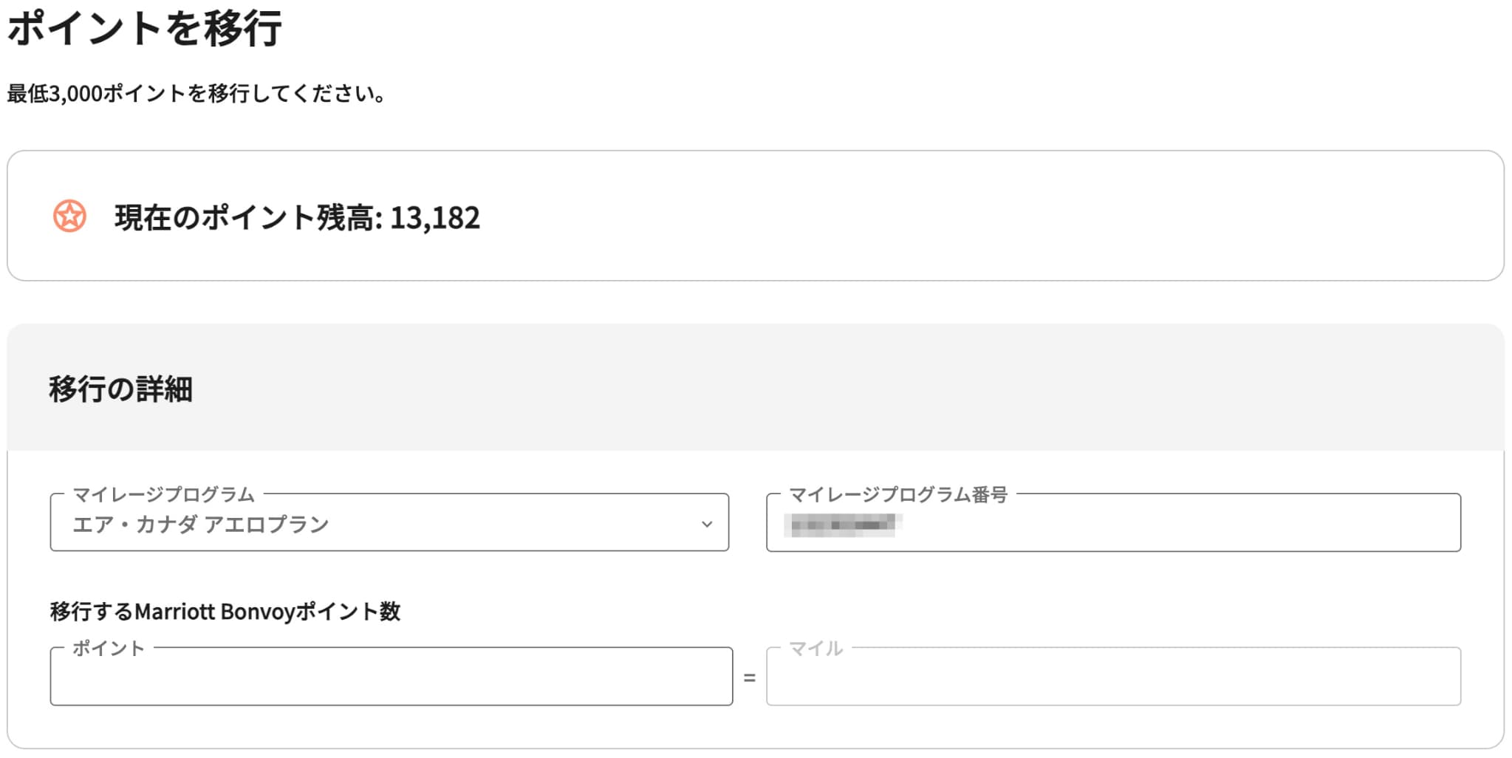Click the ポイントを移行 page heading

(x=145, y=28)
